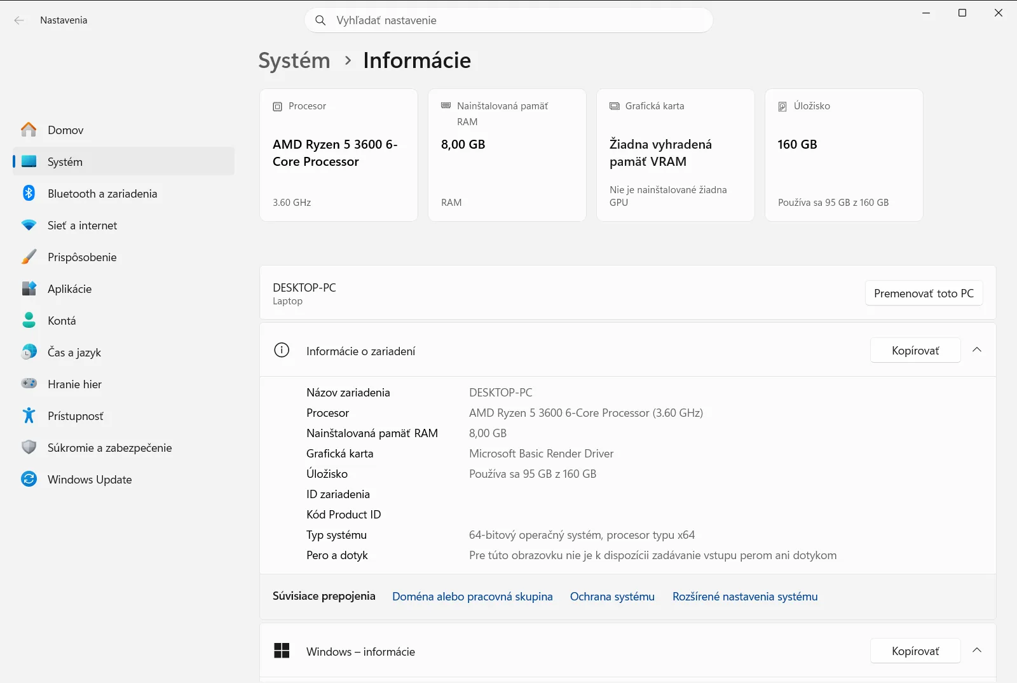Click the Windows Update refresh icon

29,479
